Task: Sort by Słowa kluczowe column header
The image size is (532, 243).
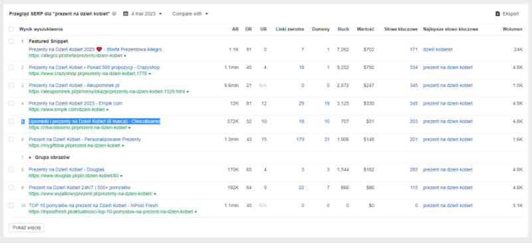Action: (401, 29)
